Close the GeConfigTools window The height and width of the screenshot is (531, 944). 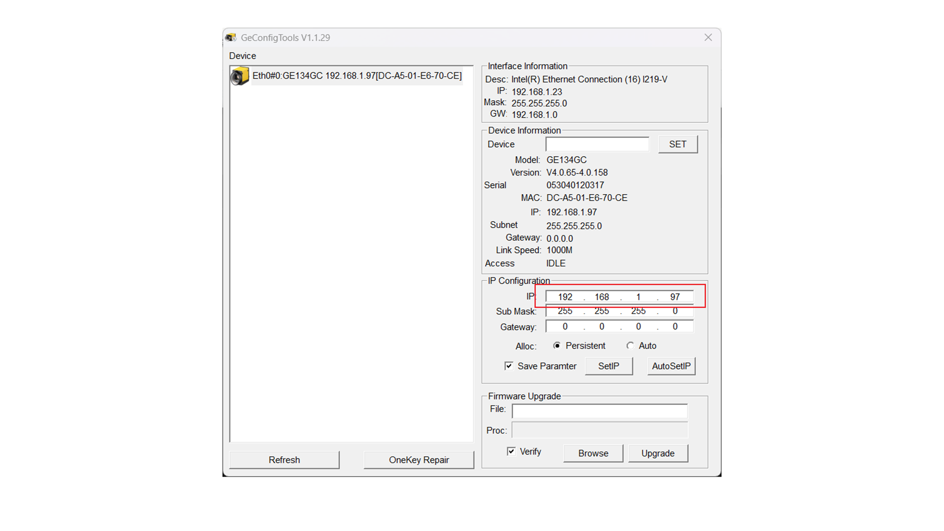coord(708,37)
